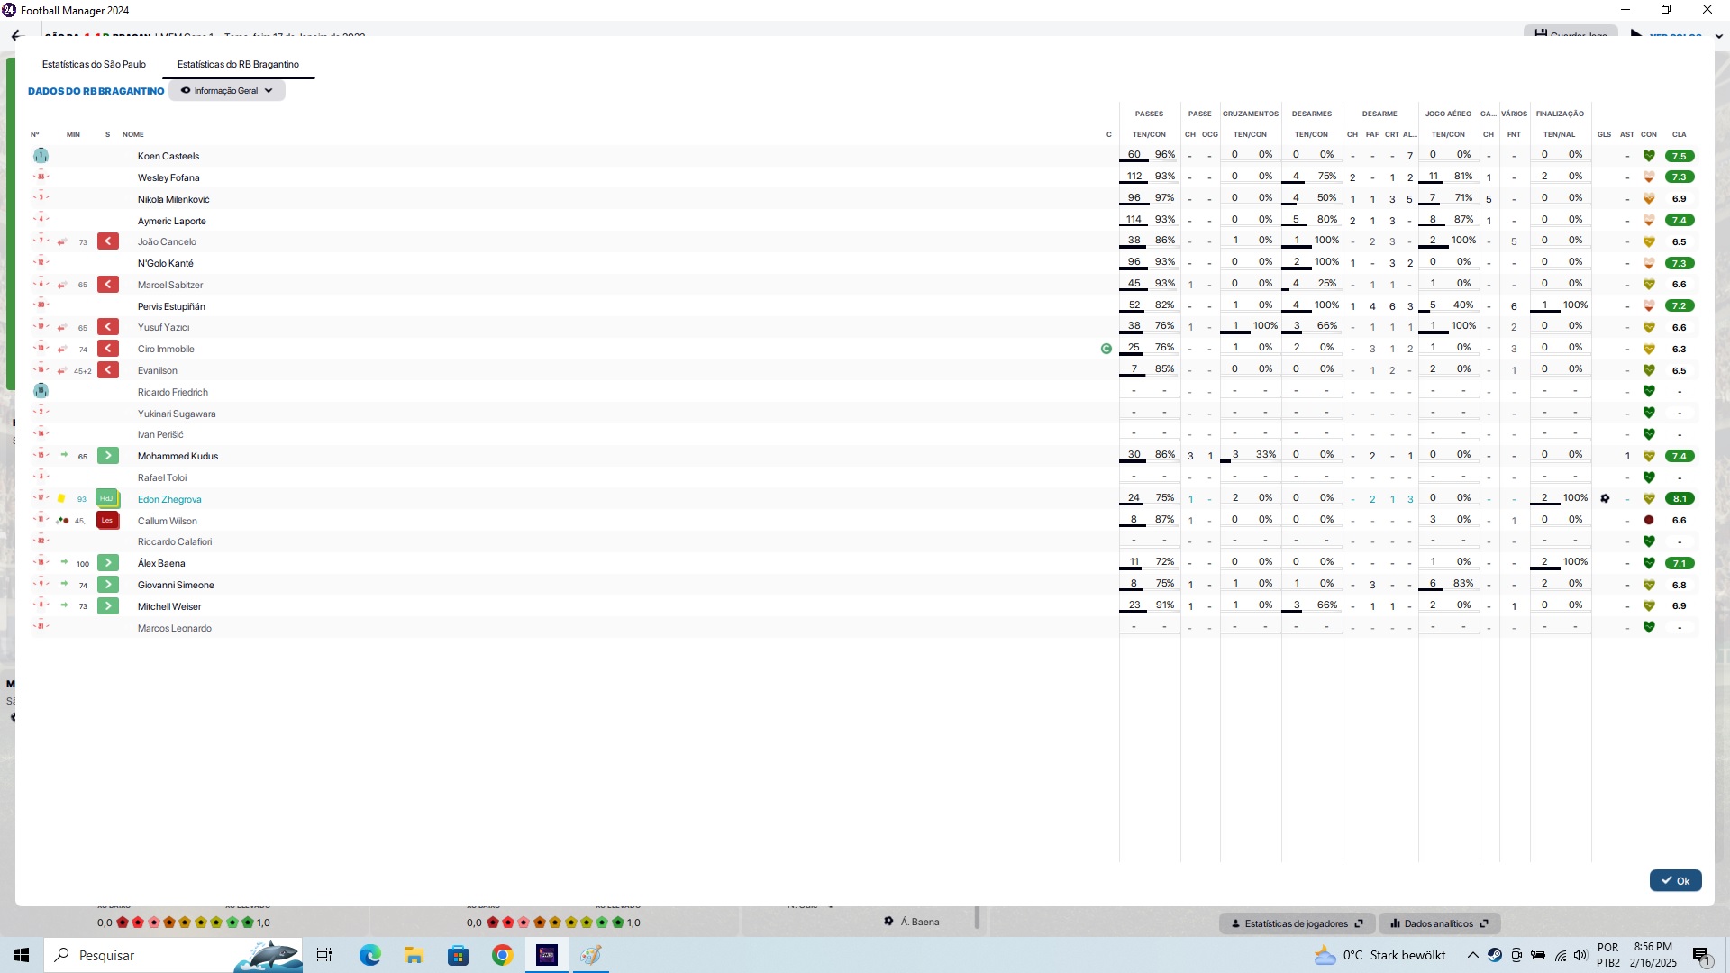This screenshot has width=1730, height=973.
Task: Click João Cancelo's red substituted-off icon
Action: click(x=108, y=241)
